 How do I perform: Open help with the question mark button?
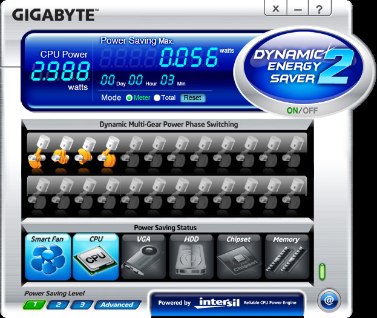point(320,9)
